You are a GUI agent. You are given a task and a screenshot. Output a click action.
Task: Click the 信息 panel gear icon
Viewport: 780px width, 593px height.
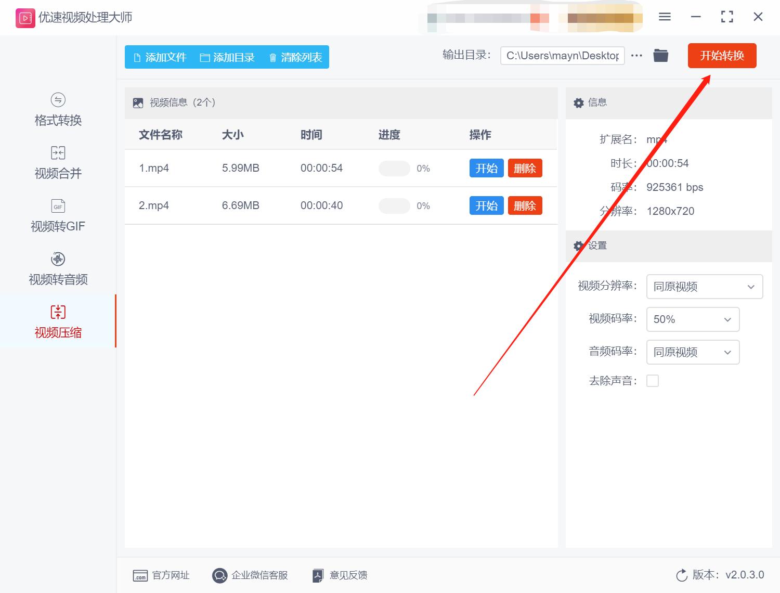579,103
